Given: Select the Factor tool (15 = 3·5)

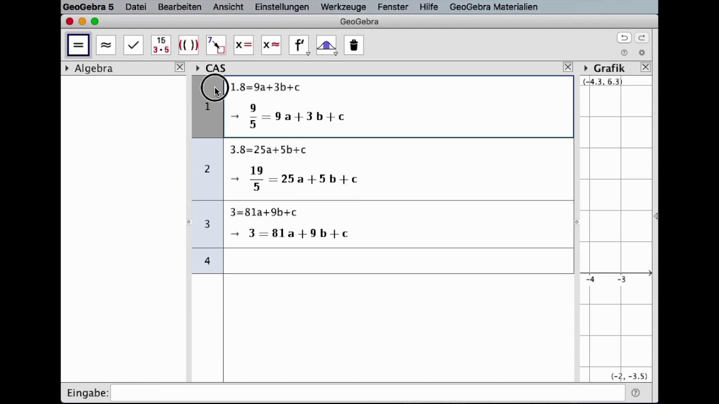Looking at the screenshot, I should pyautogui.click(x=161, y=45).
